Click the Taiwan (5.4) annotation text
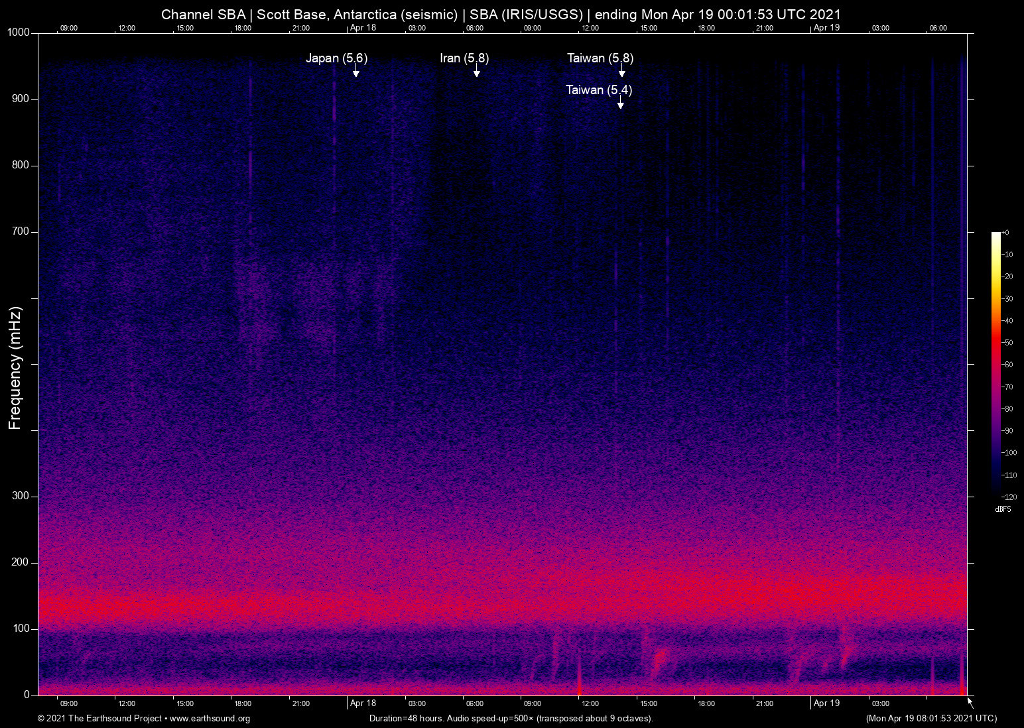The width and height of the screenshot is (1024, 728). [599, 90]
